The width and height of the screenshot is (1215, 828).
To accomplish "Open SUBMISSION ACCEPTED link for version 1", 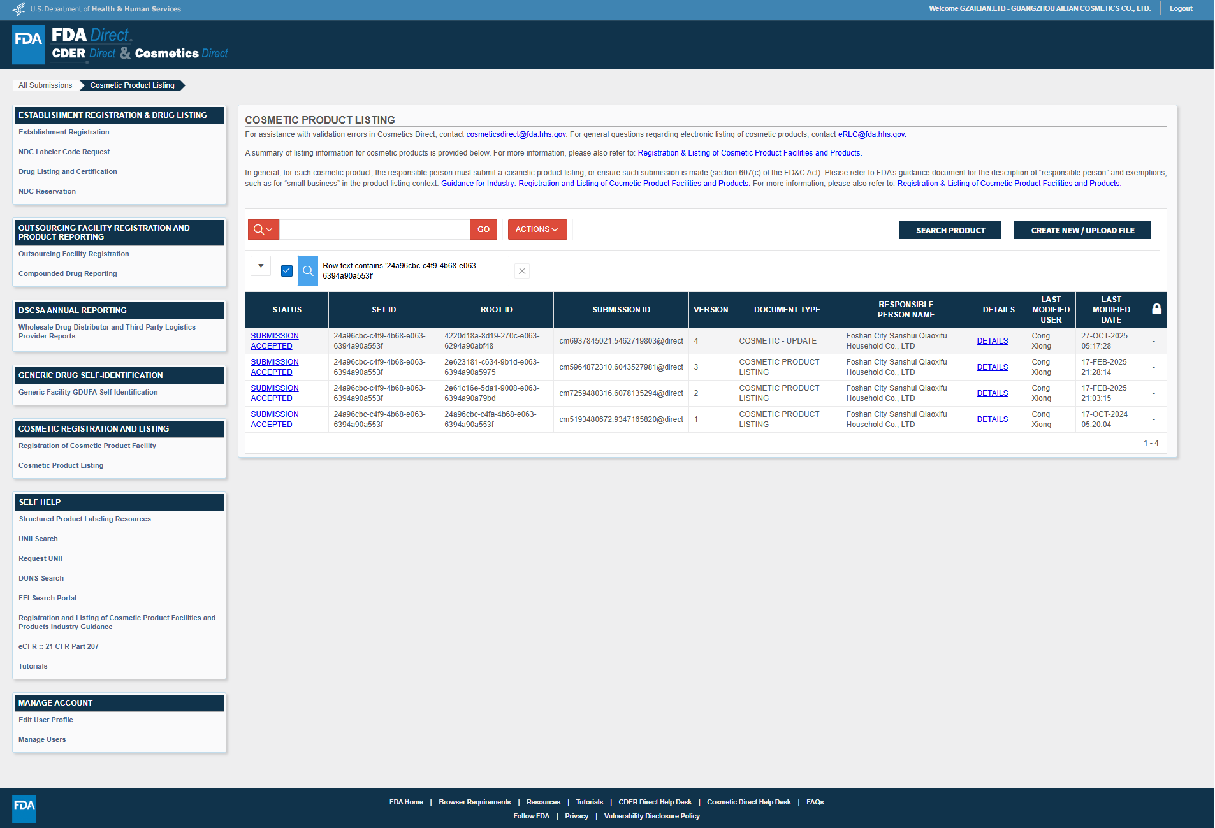I will (274, 419).
